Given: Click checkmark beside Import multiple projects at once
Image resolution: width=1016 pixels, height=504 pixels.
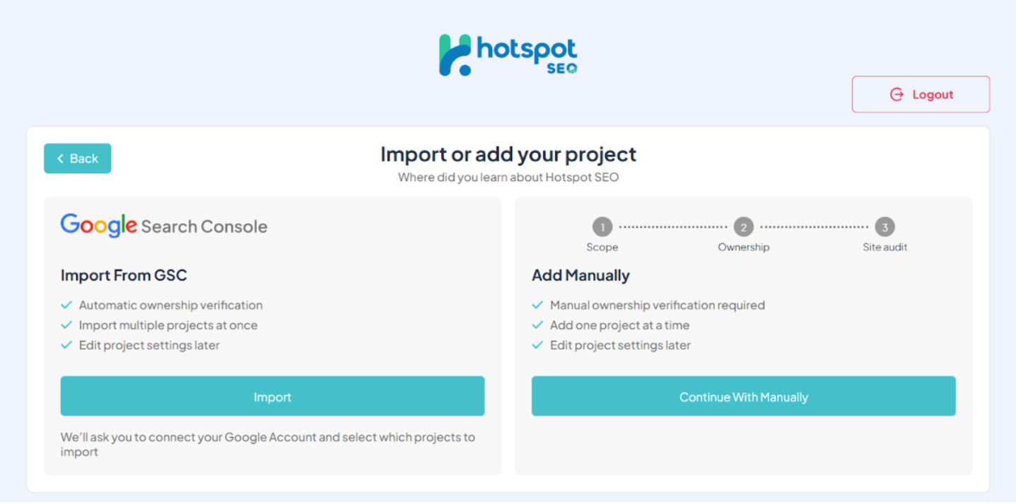Looking at the screenshot, I should (x=66, y=325).
